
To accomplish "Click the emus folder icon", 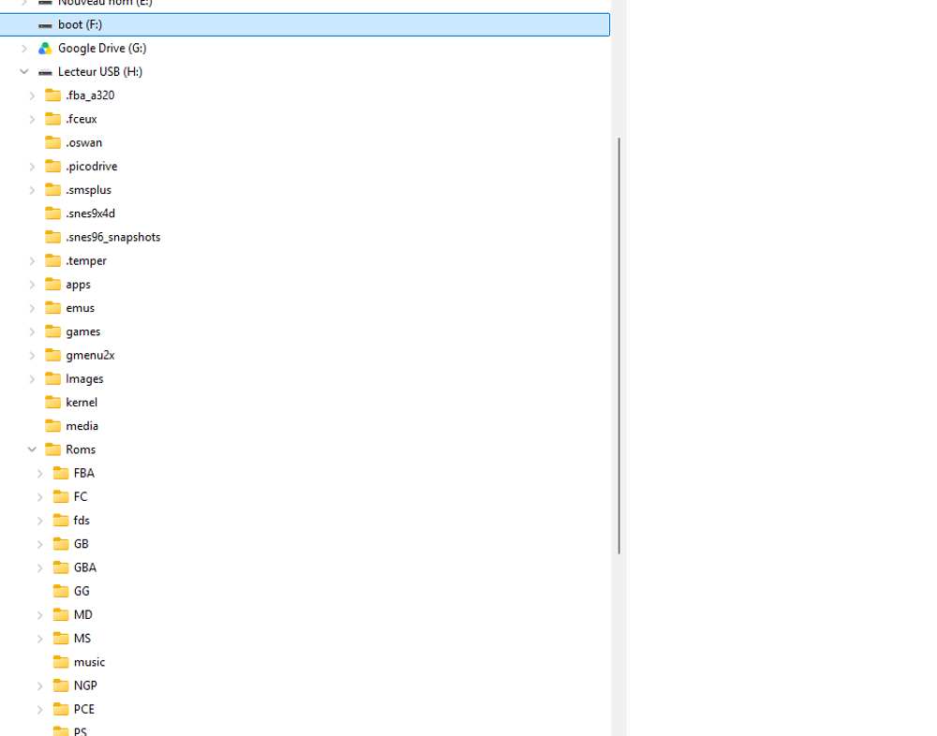I will tap(53, 308).
